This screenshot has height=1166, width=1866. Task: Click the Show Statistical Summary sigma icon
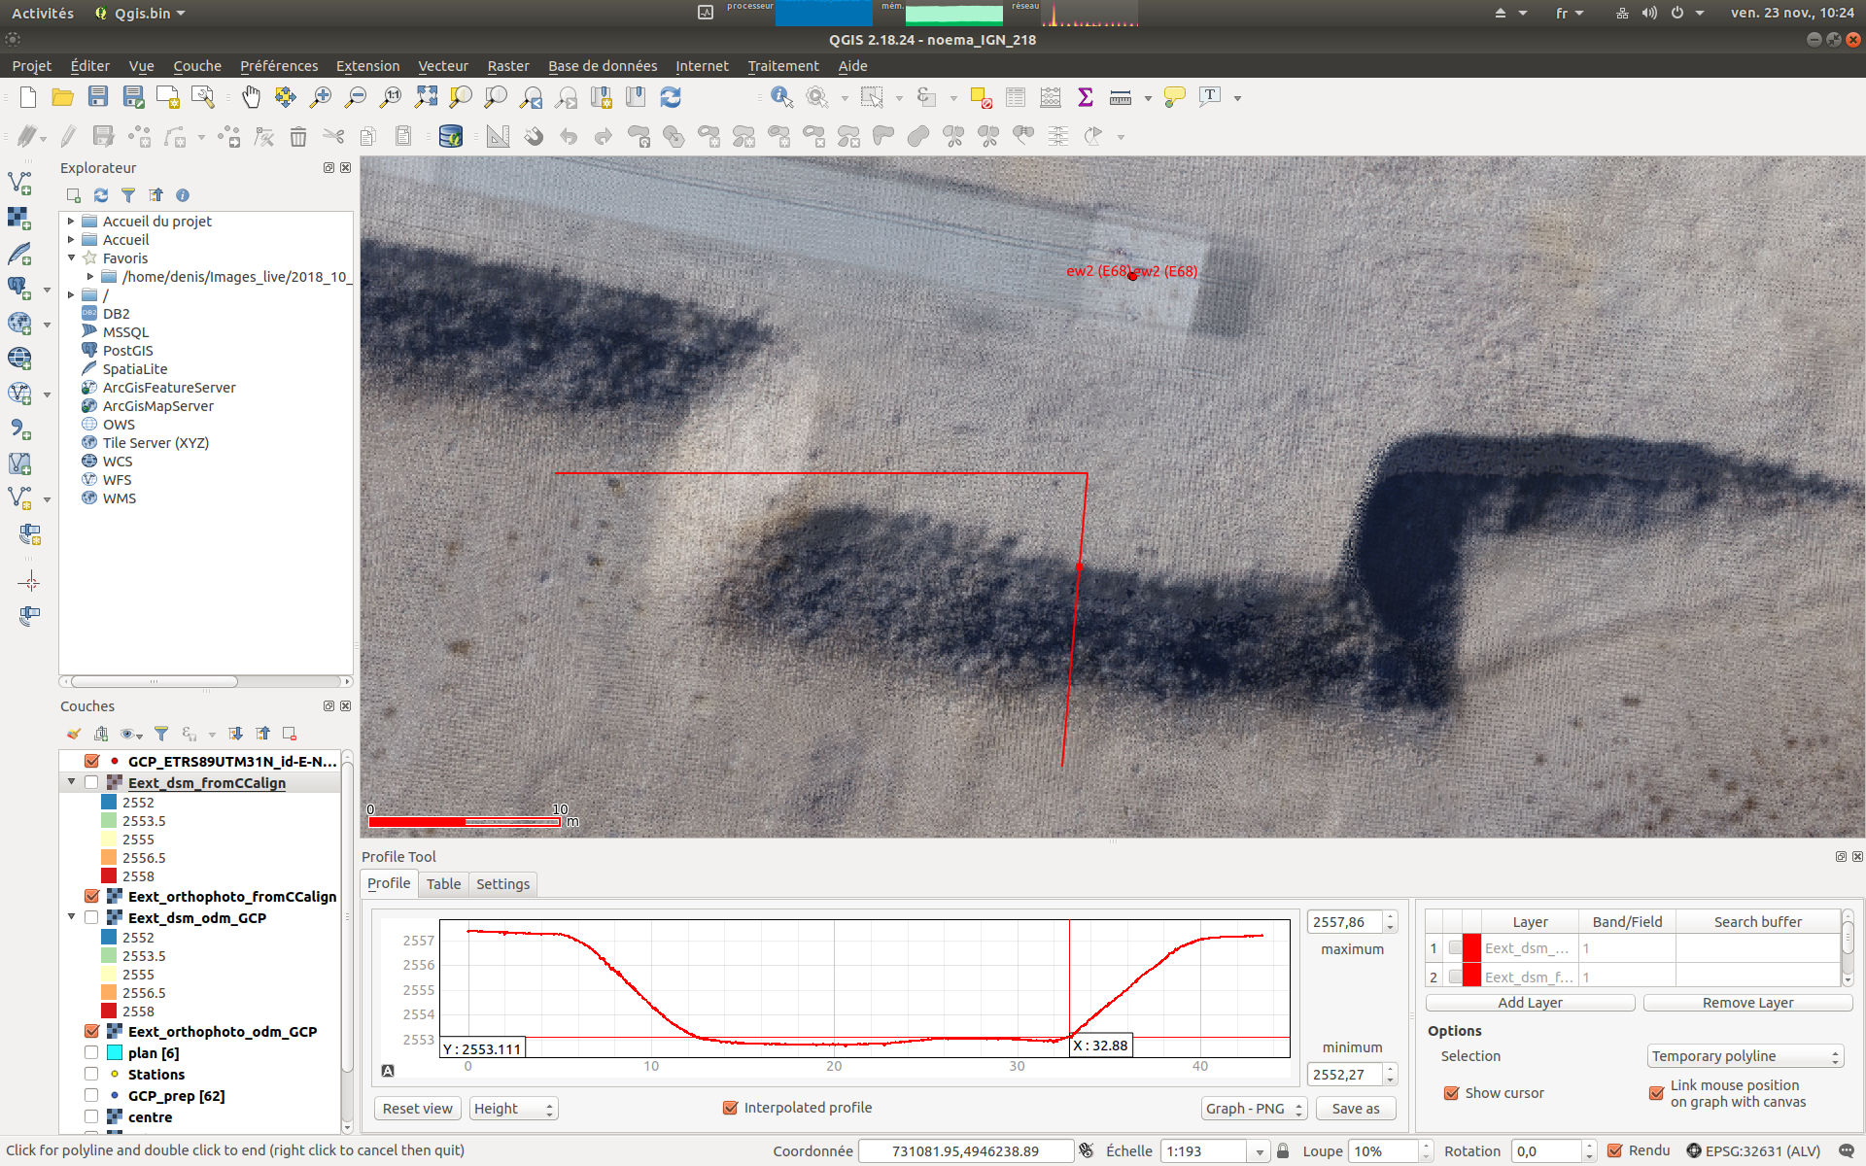click(1084, 97)
